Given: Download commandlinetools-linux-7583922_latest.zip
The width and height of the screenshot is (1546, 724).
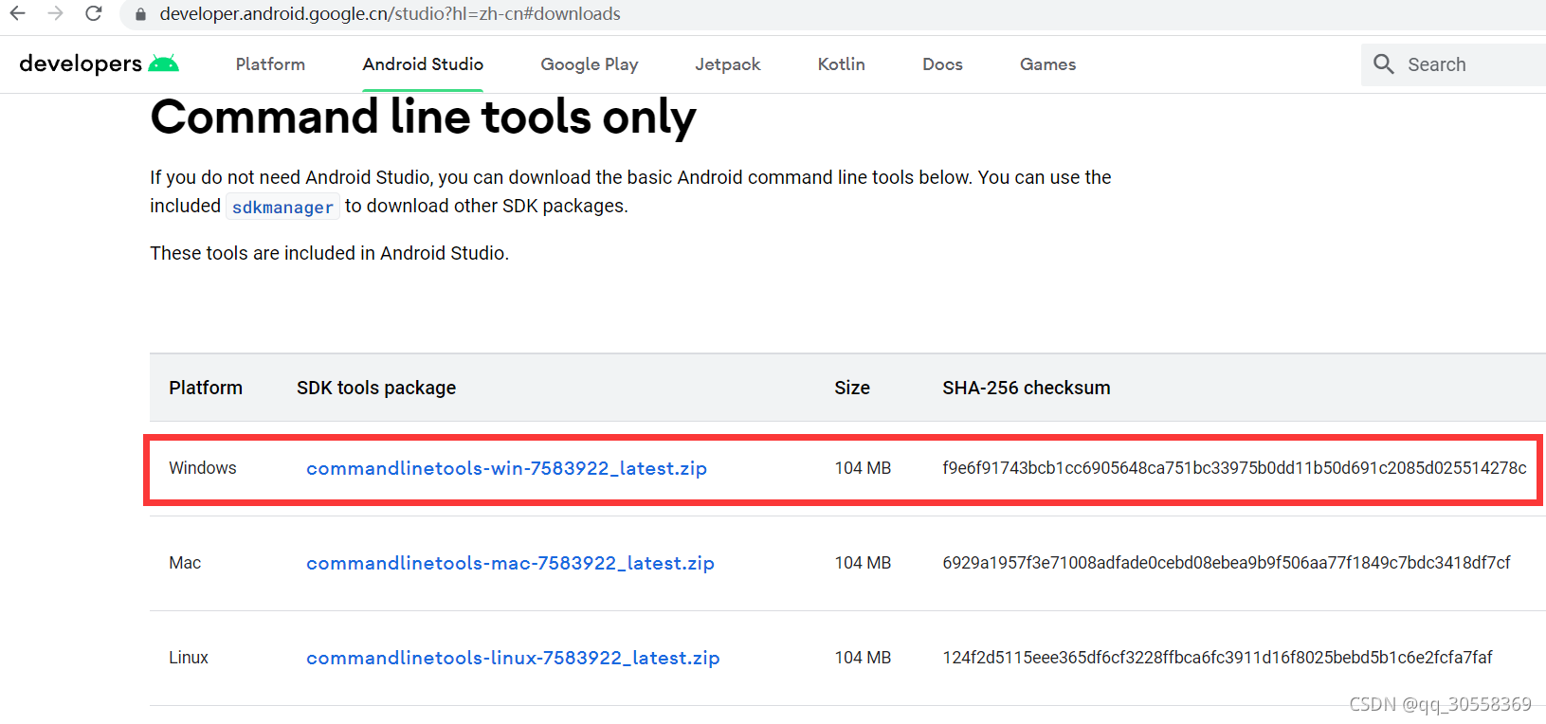Looking at the screenshot, I should tap(513, 658).
